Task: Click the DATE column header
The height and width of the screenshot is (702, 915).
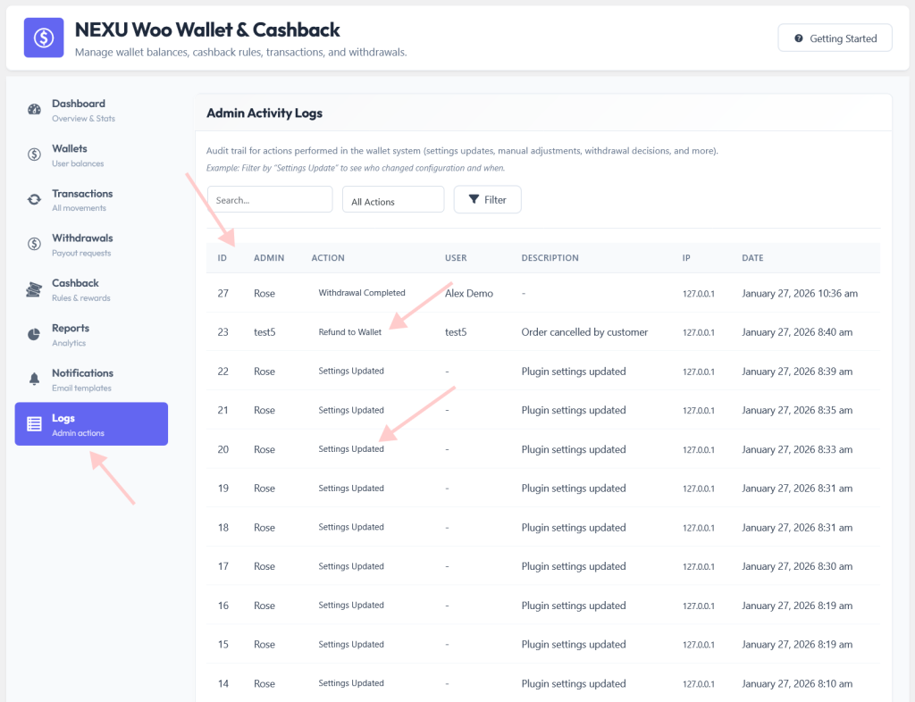Action: click(x=752, y=258)
